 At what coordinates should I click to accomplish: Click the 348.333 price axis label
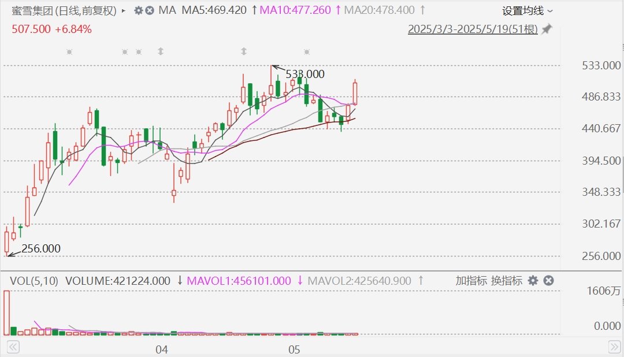(x=601, y=192)
